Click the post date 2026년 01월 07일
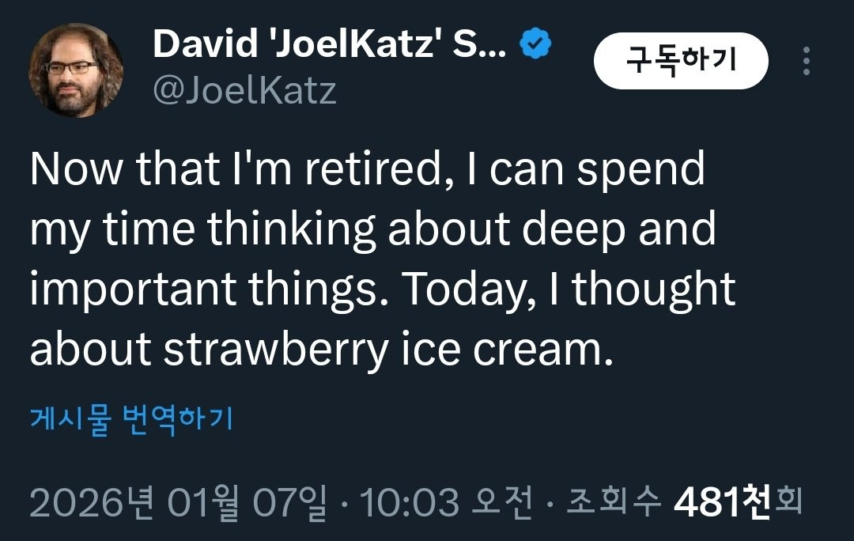Screen dimensions: 854x541 (x=177, y=503)
